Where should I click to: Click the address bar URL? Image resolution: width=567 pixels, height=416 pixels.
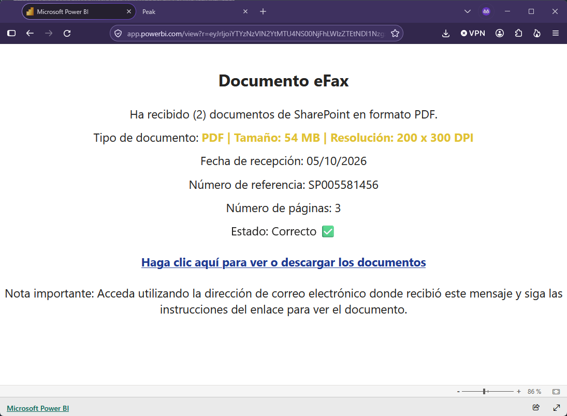(x=255, y=34)
